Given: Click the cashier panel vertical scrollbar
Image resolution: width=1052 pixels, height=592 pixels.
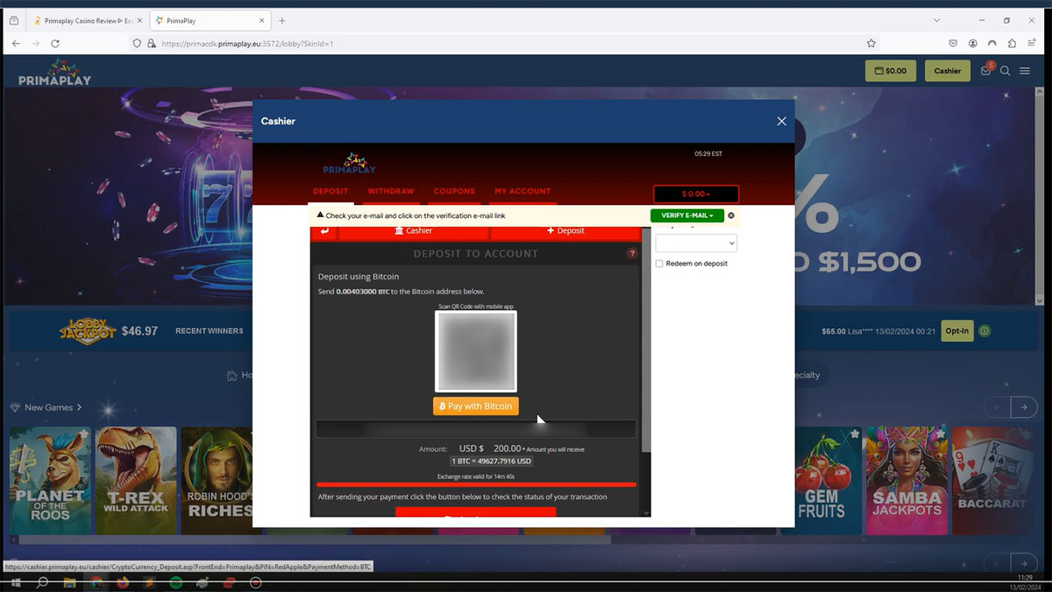Looking at the screenshot, I should (647, 342).
